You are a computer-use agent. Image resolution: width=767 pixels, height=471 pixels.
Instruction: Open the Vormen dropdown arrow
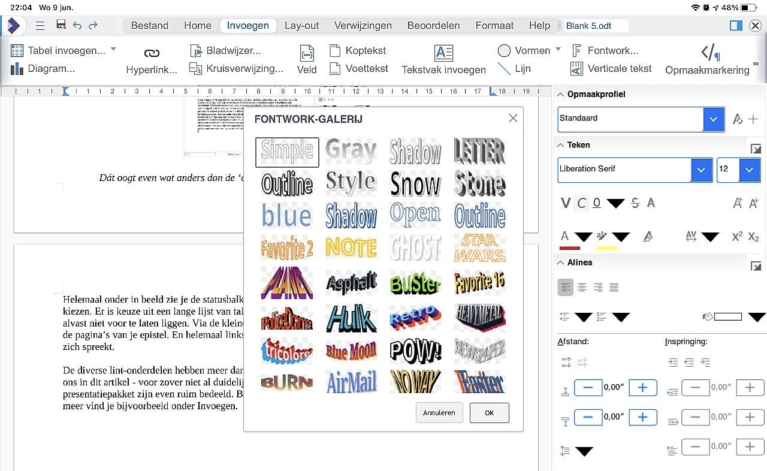[558, 49]
